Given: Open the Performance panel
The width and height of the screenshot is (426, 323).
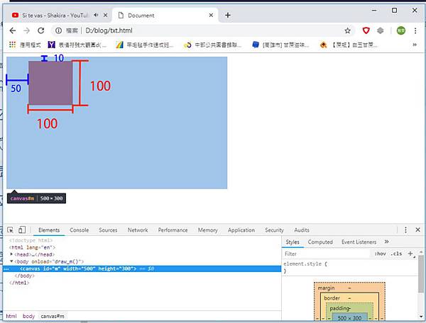Looking at the screenshot, I should (173, 230).
